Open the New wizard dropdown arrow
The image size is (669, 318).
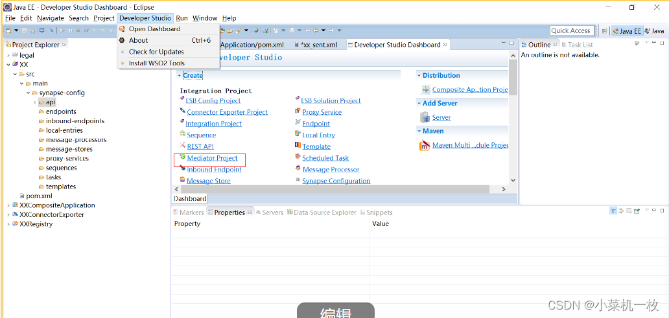tap(16, 30)
